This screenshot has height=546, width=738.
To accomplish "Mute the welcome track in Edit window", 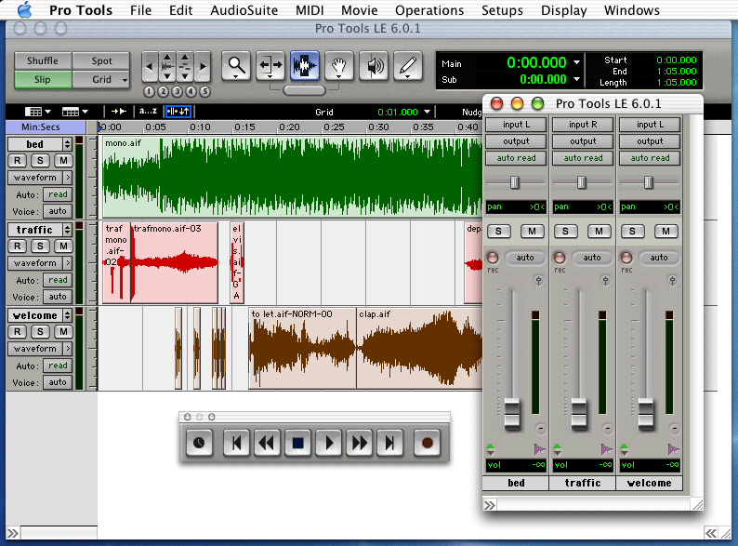I will pos(63,332).
